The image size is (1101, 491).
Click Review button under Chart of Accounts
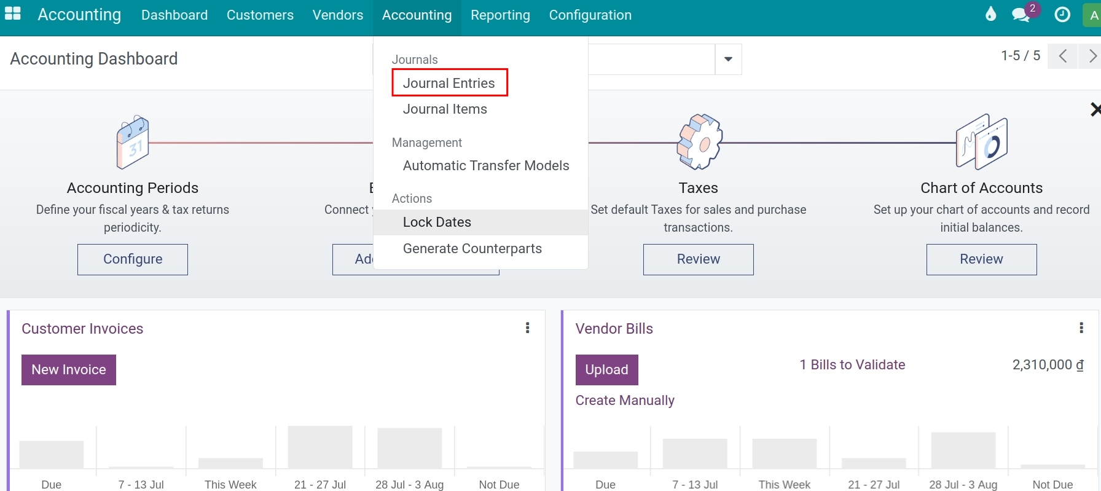point(982,259)
